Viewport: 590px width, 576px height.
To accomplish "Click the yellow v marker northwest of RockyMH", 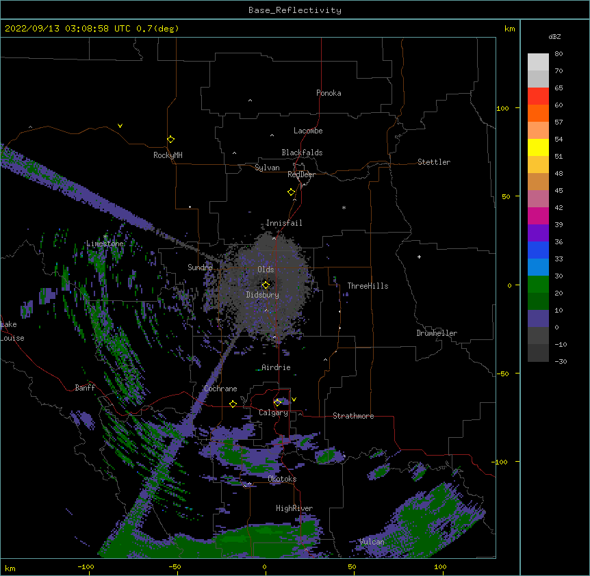I will [x=120, y=126].
